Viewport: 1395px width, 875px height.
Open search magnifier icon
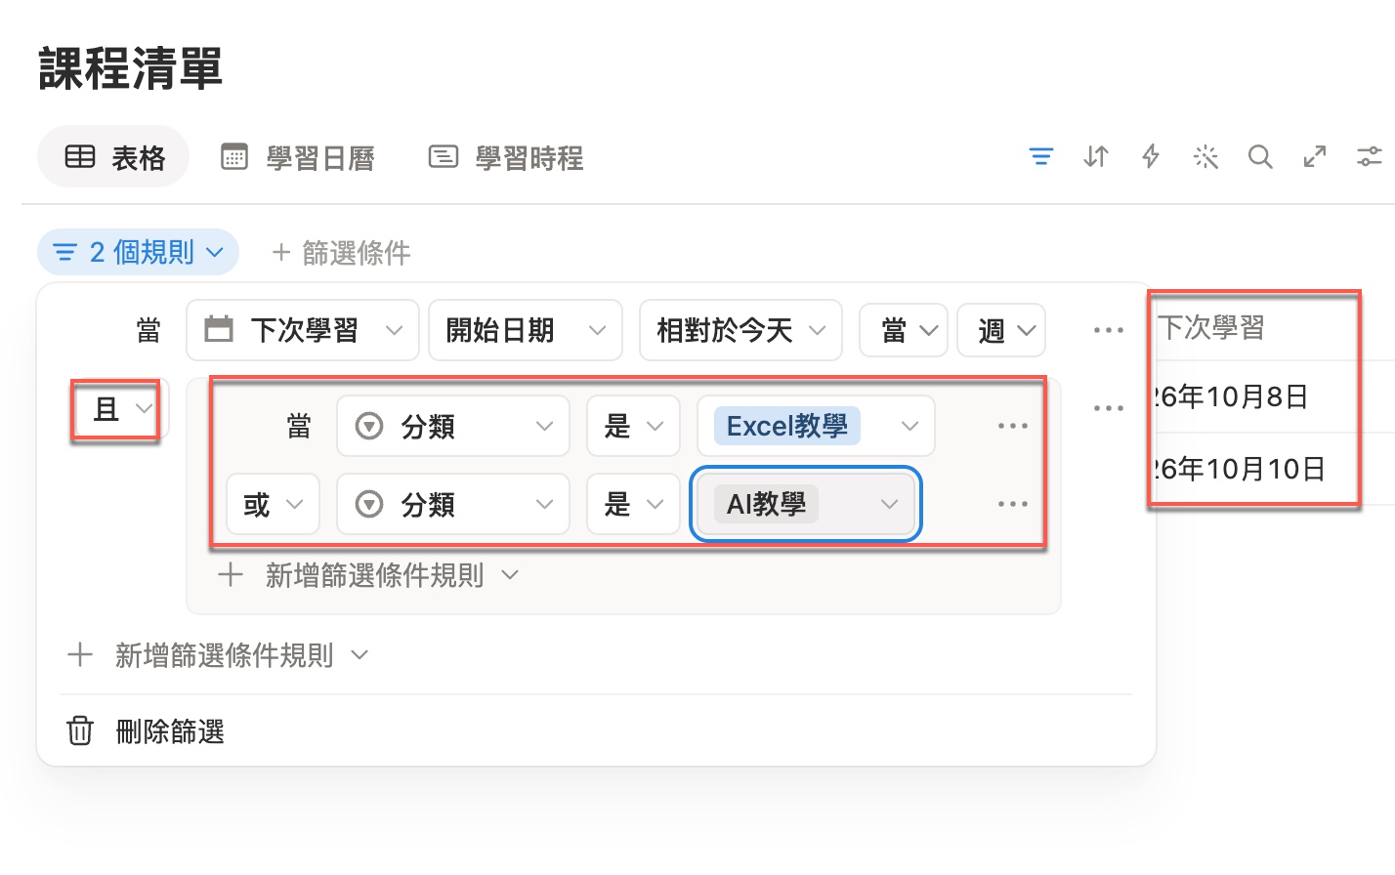1260,156
